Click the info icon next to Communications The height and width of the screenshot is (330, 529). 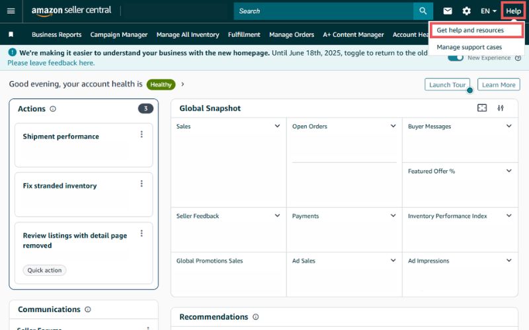pos(88,309)
